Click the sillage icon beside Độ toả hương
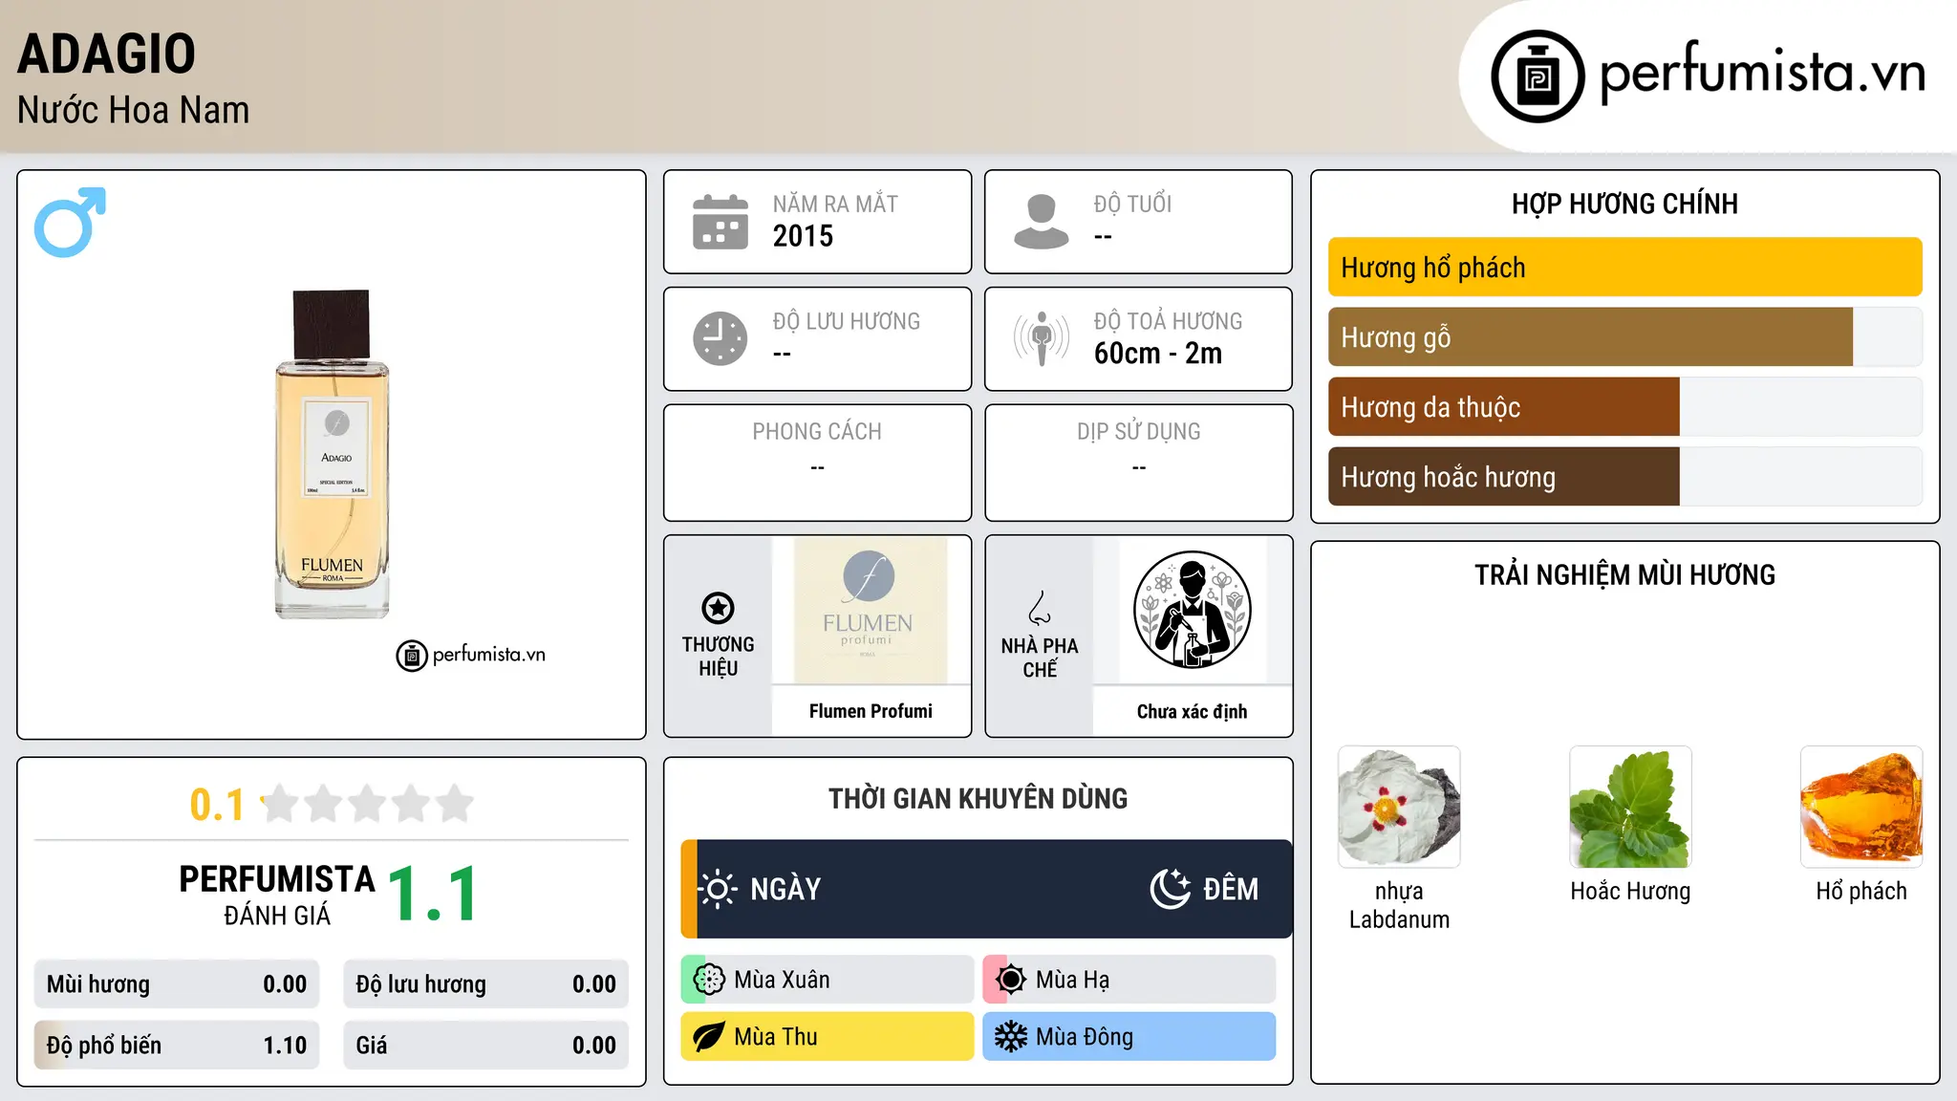The width and height of the screenshot is (1957, 1101). pos(1042,338)
